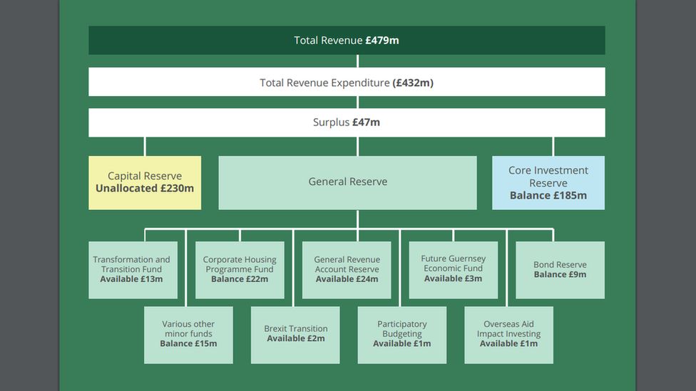Click the Surplus £47m bar

[x=347, y=122]
